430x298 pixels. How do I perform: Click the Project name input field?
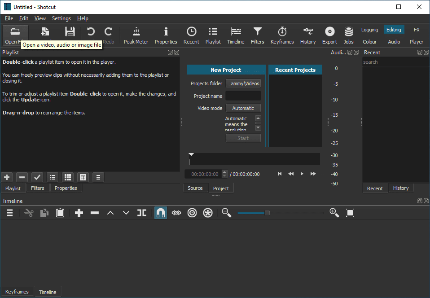click(243, 96)
